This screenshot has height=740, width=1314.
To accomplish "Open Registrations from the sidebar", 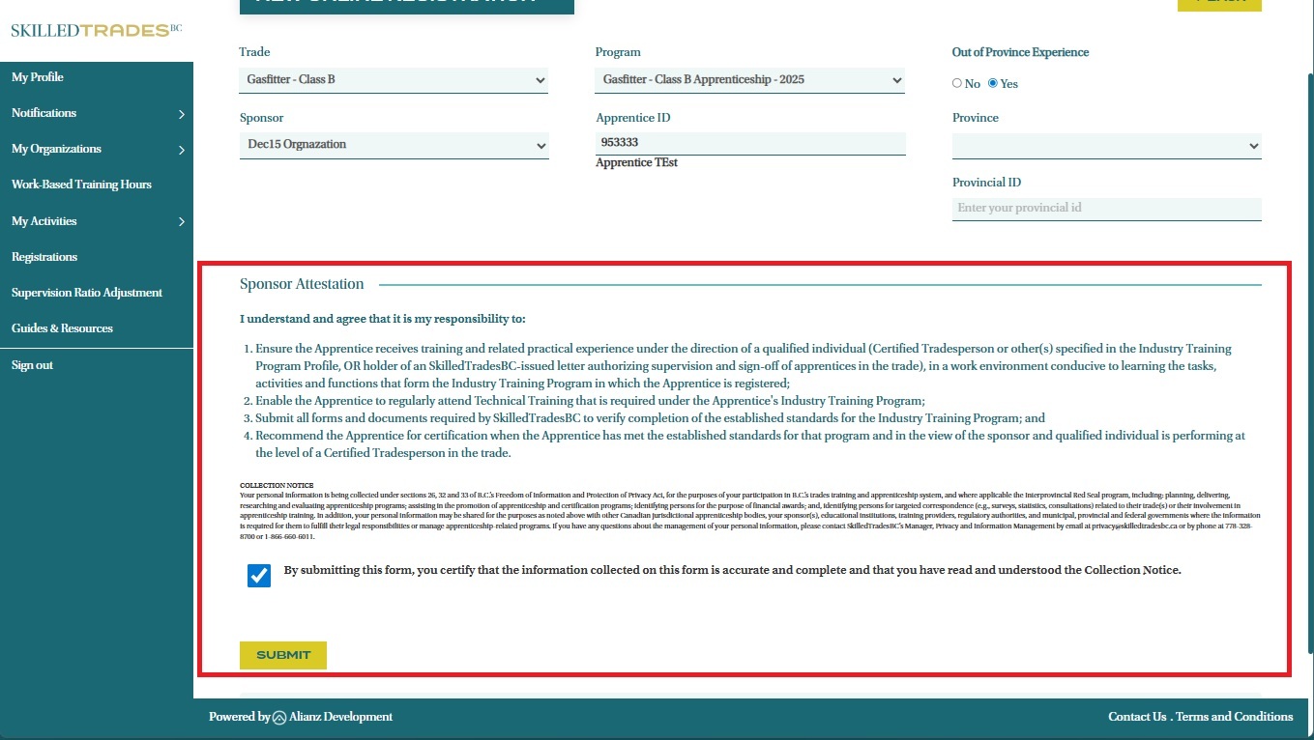I will [x=44, y=257].
